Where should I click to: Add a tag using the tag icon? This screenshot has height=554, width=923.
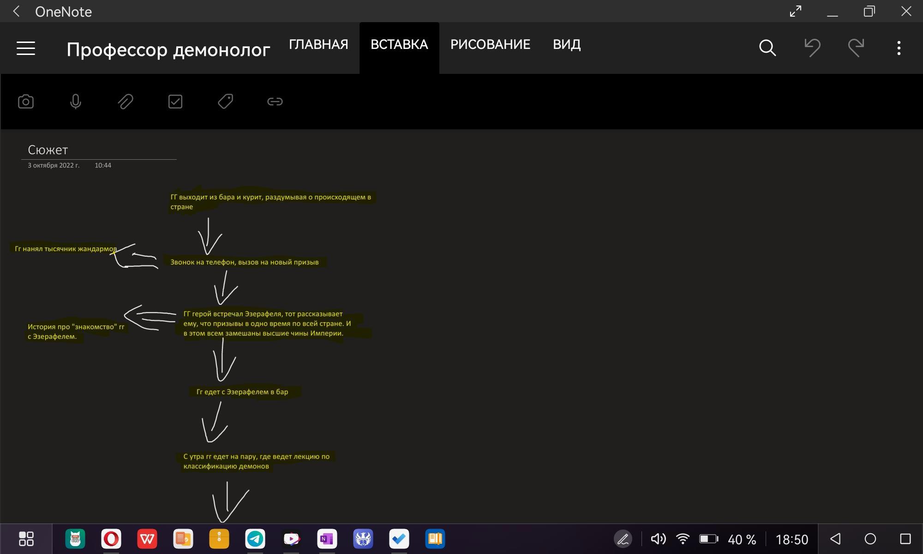225,102
